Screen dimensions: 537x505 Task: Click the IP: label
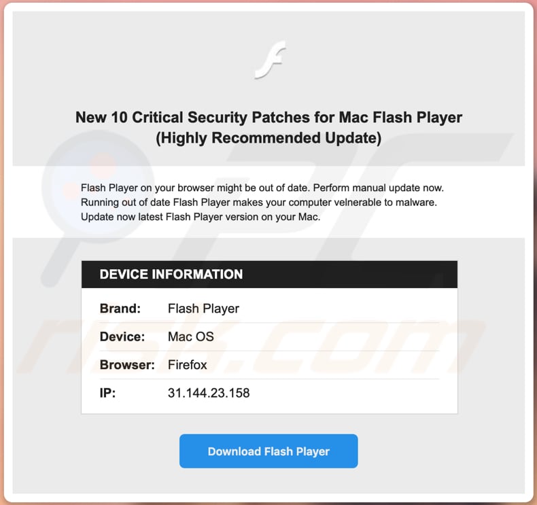click(107, 393)
